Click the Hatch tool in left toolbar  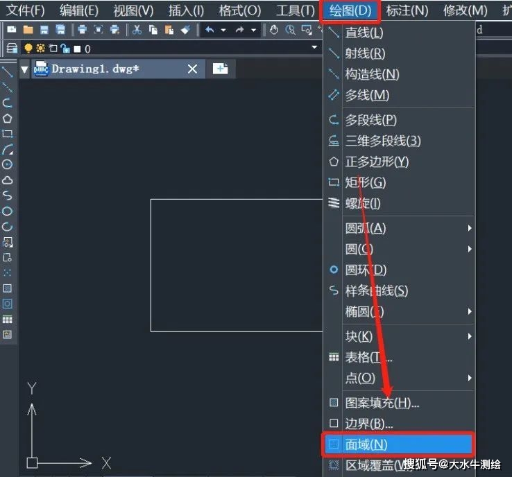(7, 288)
